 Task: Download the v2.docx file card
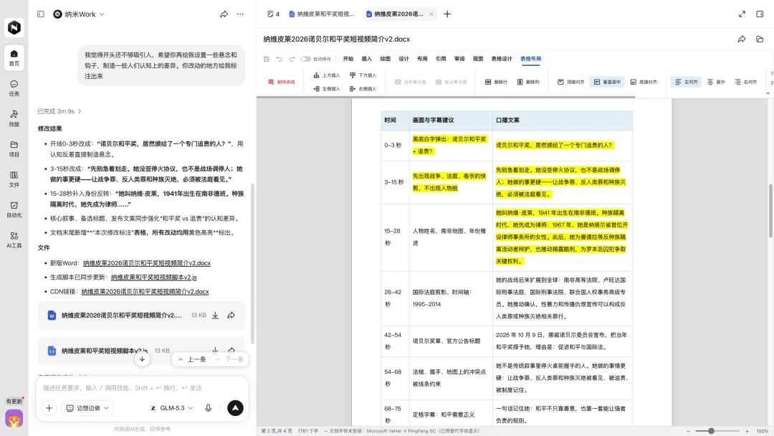coord(215,315)
